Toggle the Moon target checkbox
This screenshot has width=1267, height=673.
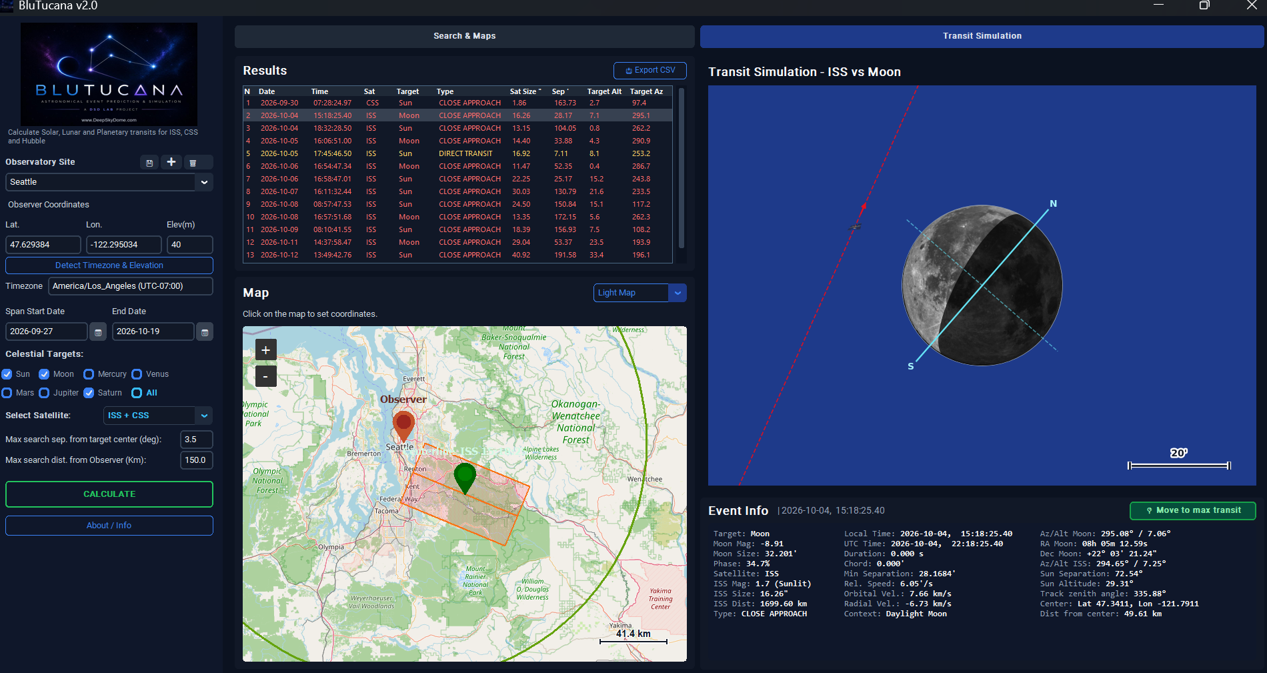coord(44,374)
